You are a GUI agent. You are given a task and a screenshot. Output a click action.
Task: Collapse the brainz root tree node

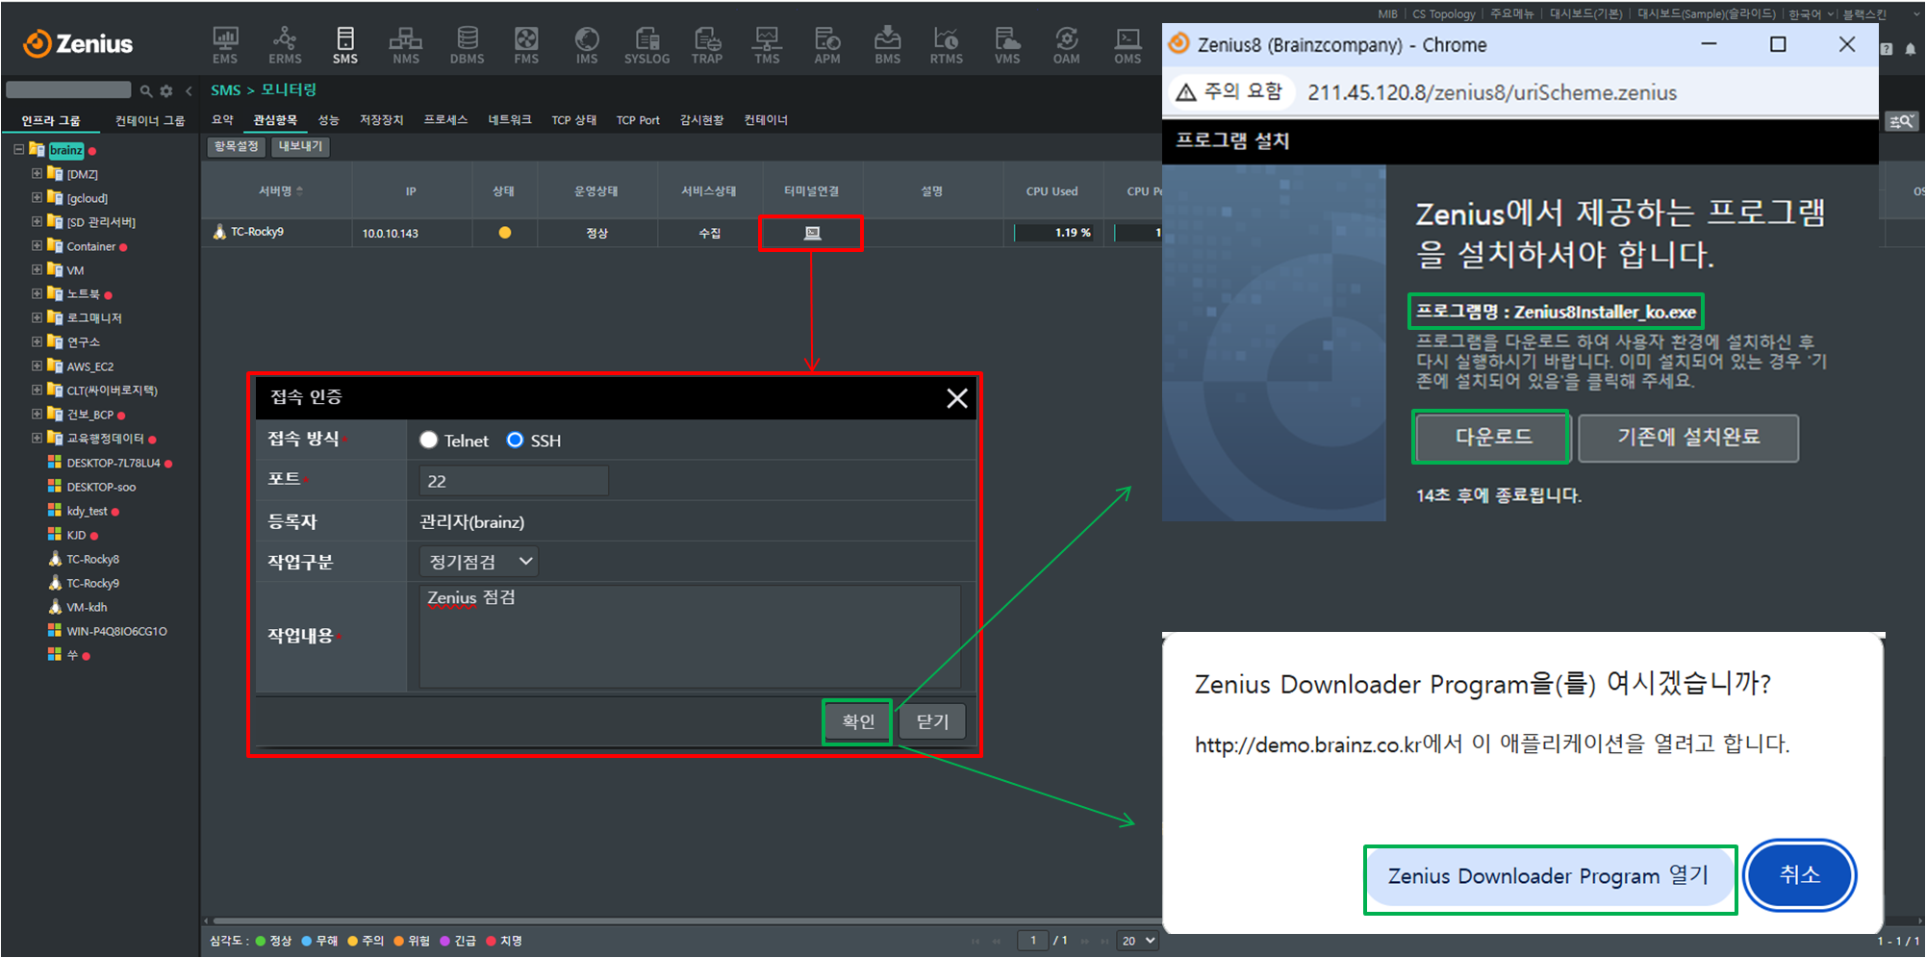(18, 150)
